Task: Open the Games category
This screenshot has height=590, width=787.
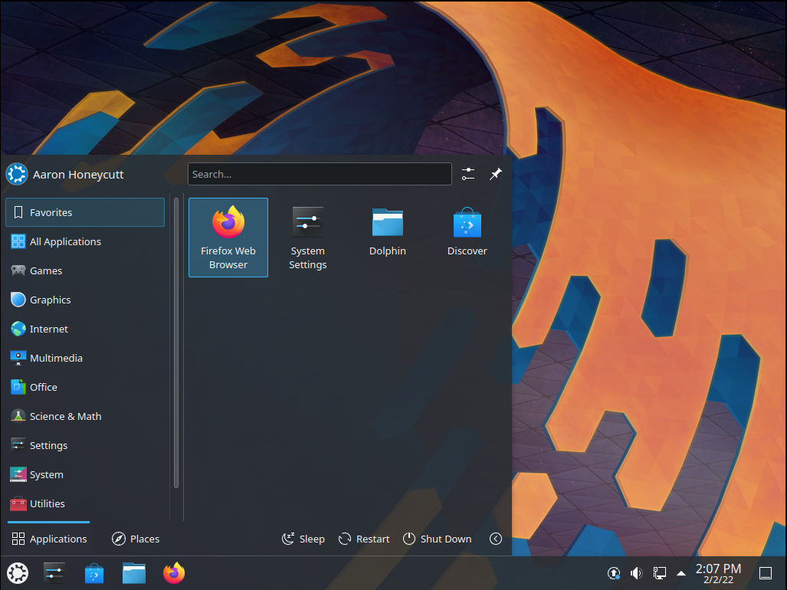Action: pyautogui.click(x=85, y=270)
